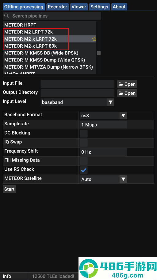The height and width of the screenshot is (280, 157).
Task: Click the pipeline list scrollbar handle
Action: [99, 53]
